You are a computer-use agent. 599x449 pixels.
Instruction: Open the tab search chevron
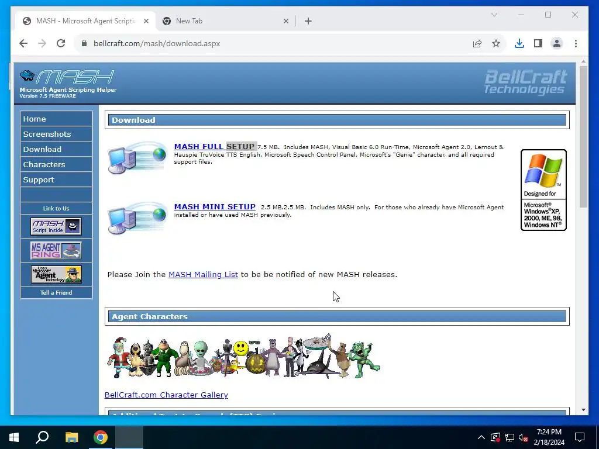pos(494,15)
